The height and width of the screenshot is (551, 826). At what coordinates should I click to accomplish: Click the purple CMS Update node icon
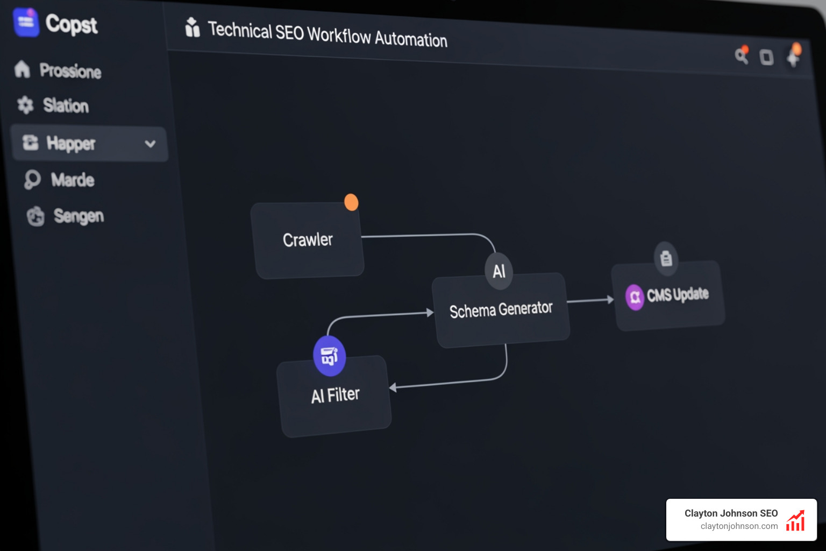(635, 297)
